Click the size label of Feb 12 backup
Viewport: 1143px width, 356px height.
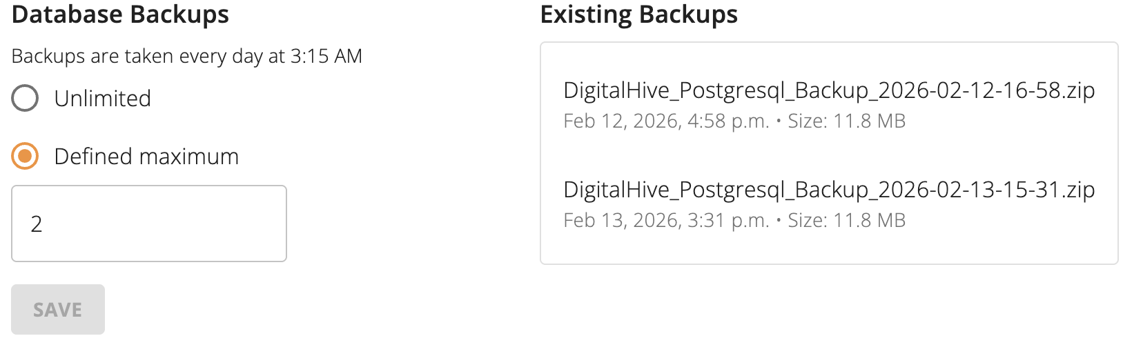pos(846,121)
